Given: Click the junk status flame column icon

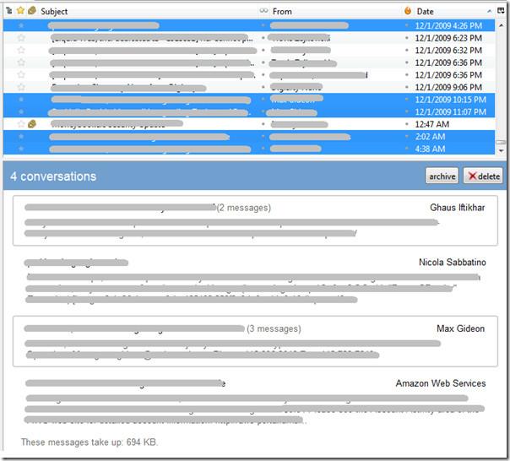Looking at the screenshot, I should click(x=408, y=11).
